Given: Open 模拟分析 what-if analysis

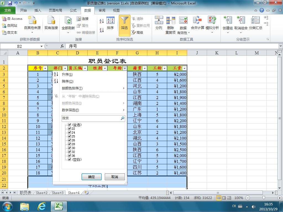Looking at the screenshot, I should (212, 25).
